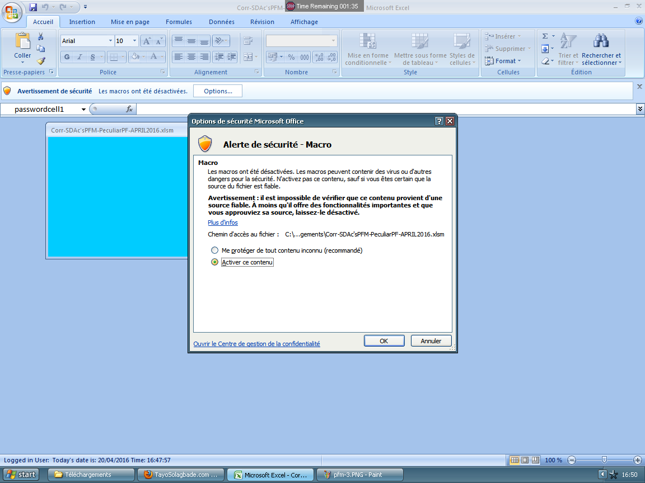Open the Données ribbon tab

click(222, 22)
